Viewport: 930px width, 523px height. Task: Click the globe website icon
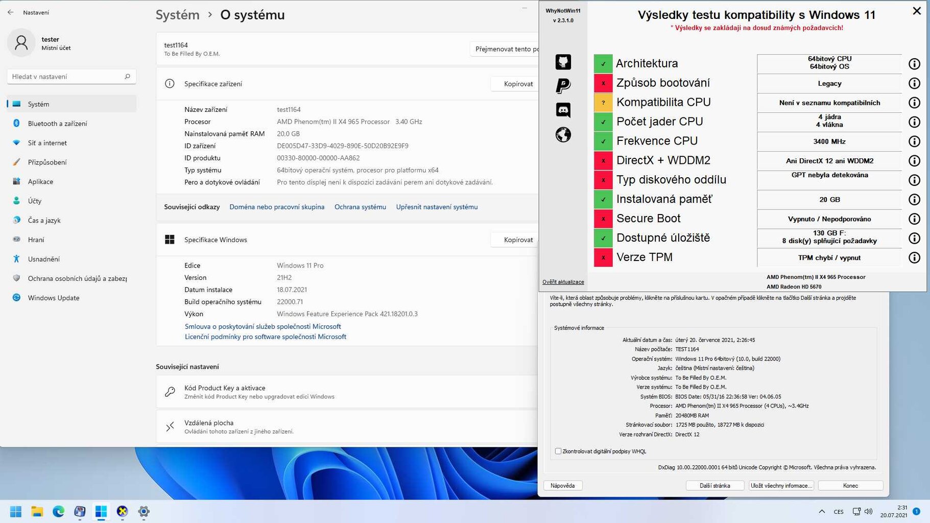[563, 135]
